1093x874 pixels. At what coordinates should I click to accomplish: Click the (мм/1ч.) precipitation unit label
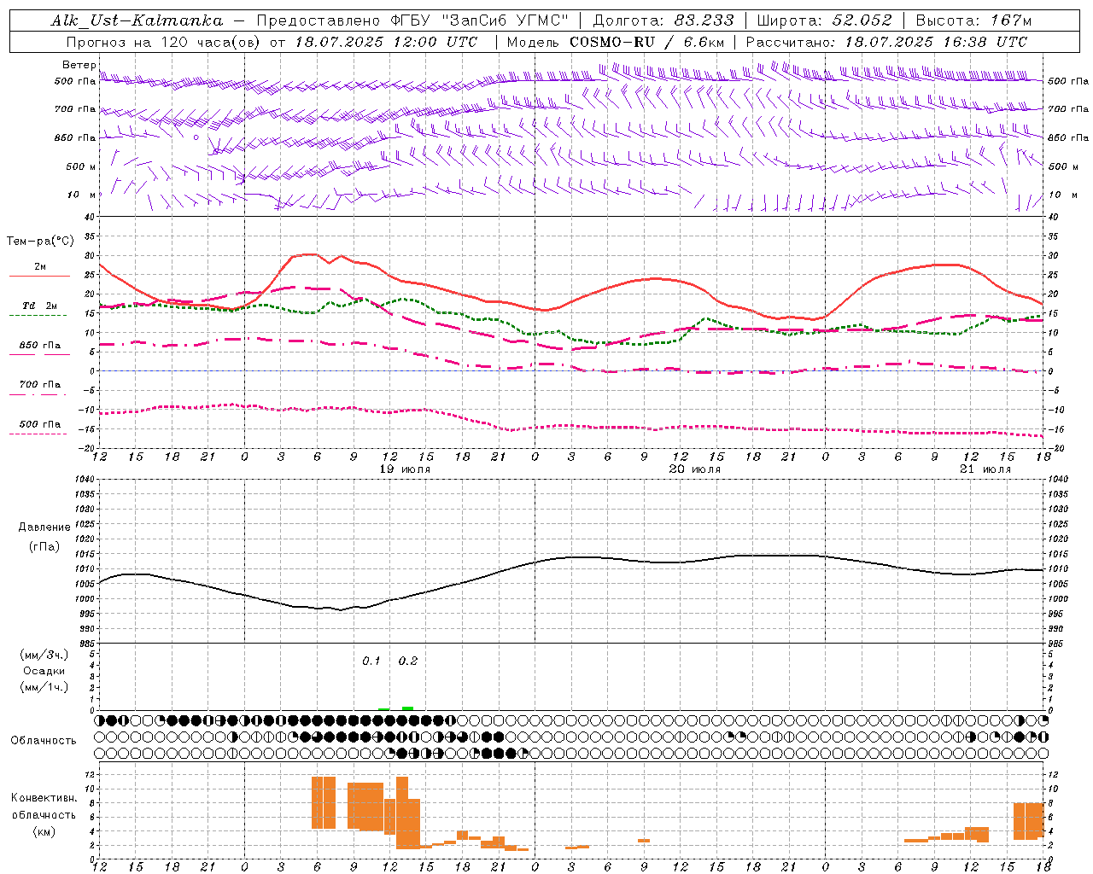click(44, 687)
